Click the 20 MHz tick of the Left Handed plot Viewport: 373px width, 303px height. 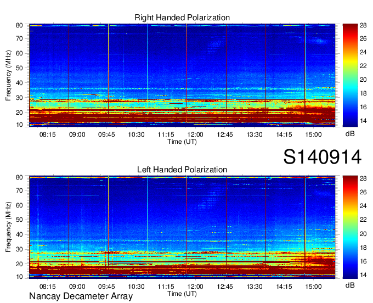pos(19,264)
